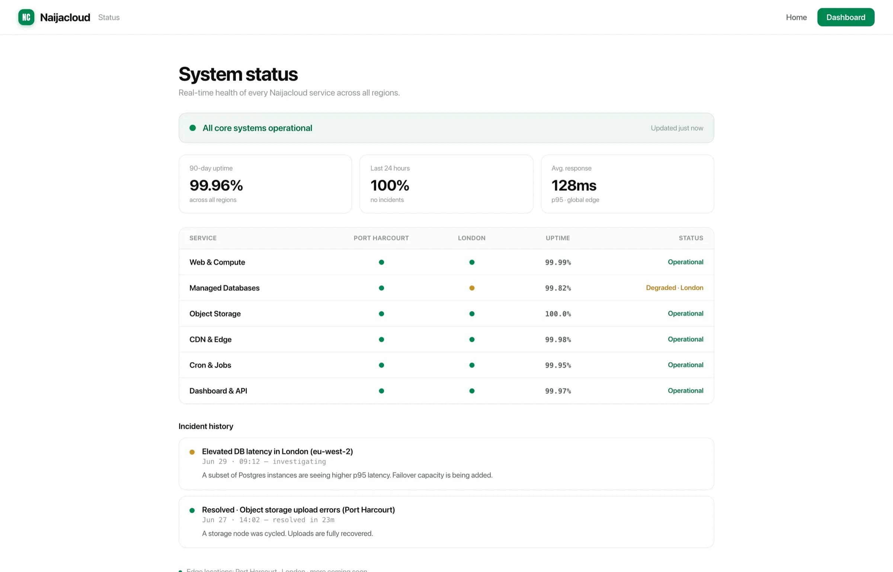
Task: Click the green dot on the Resolved storage incident
Action: coord(192,511)
